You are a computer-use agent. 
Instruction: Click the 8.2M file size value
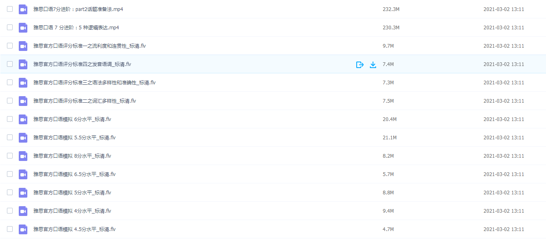388,156
